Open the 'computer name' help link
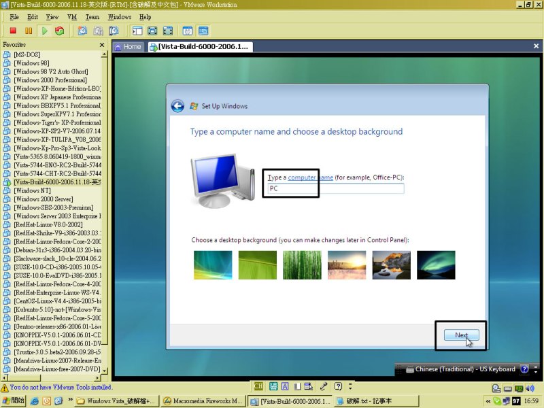 [310, 177]
